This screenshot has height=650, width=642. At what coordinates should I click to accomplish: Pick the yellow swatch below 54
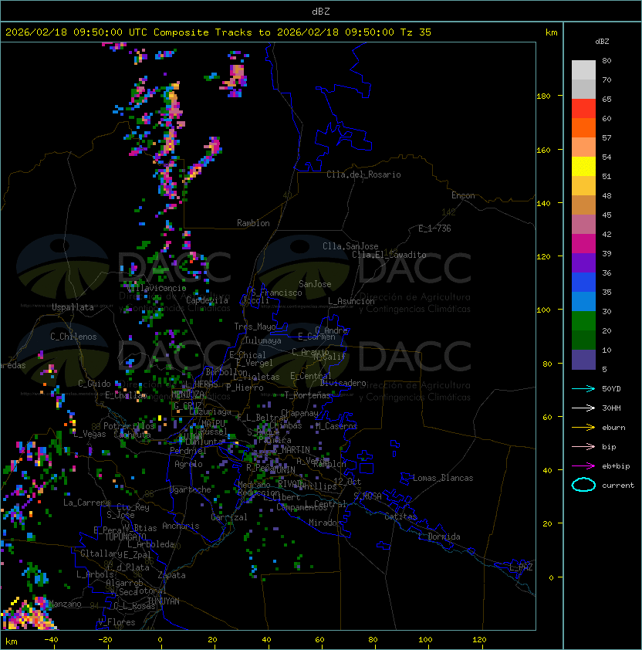(x=583, y=166)
